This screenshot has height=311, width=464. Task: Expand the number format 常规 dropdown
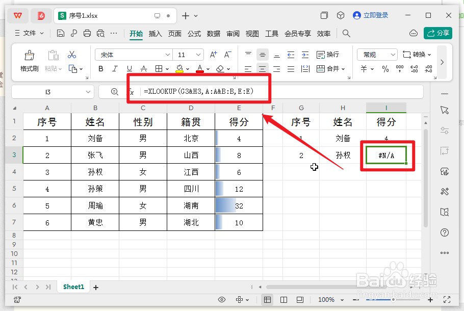tap(393, 54)
